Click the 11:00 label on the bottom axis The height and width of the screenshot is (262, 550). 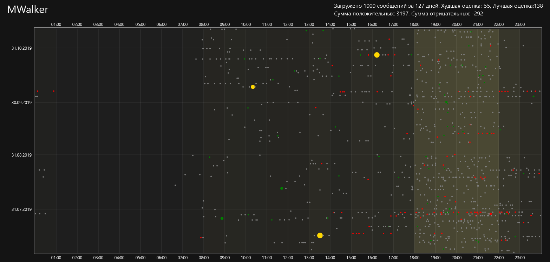pyautogui.click(x=267, y=257)
